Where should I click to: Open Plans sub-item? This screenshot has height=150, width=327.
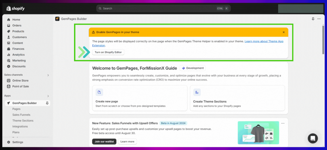coord(16,132)
